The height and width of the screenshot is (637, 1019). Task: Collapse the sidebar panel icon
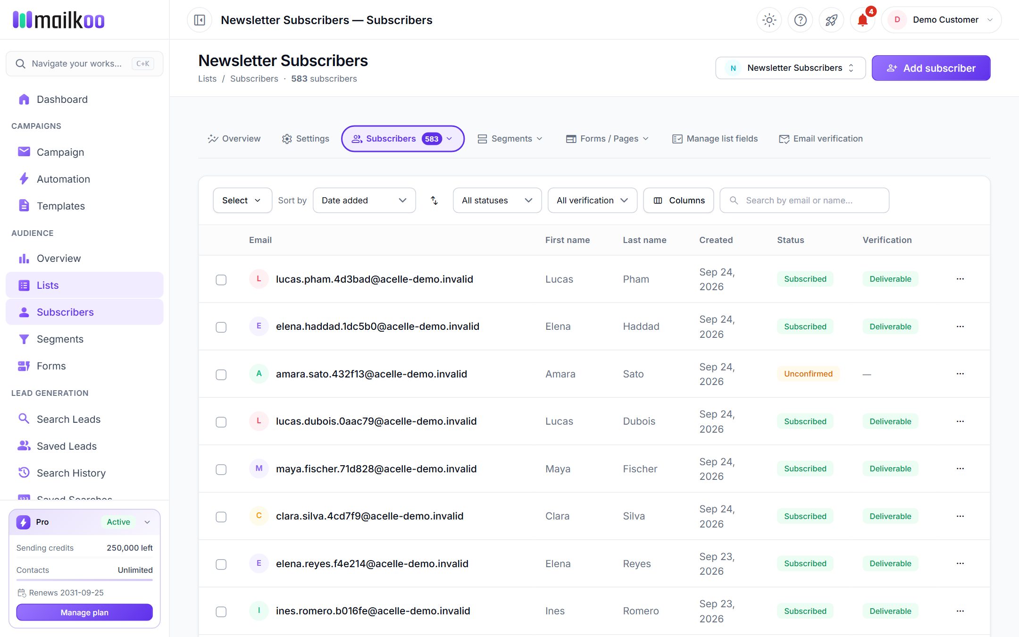[200, 20]
